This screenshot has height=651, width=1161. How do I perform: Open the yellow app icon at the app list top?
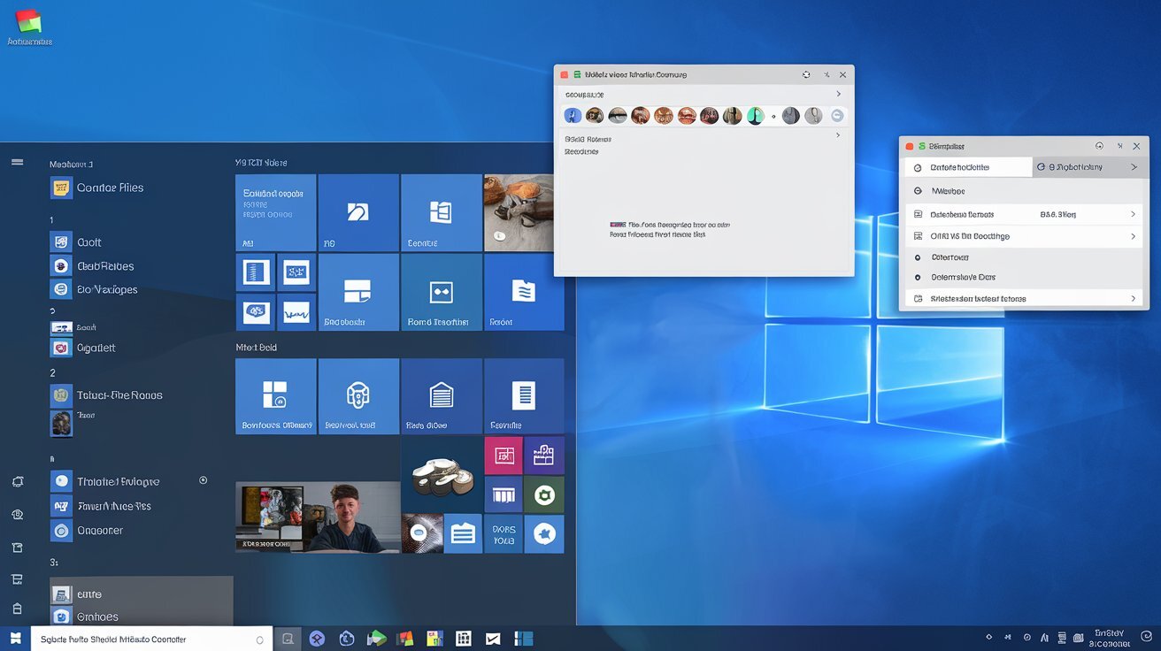pyautogui.click(x=61, y=188)
